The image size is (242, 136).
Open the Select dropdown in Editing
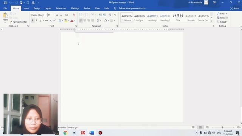click(x=222, y=22)
